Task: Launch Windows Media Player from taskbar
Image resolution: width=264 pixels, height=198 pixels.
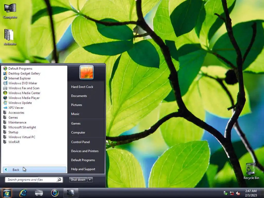Action: pyautogui.click(x=55, y=193)
